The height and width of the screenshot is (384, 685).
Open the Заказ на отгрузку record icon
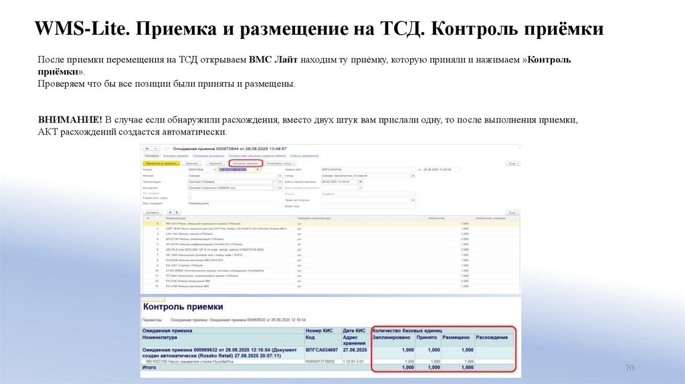(413, 200)
